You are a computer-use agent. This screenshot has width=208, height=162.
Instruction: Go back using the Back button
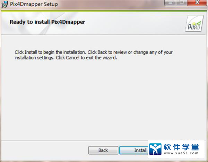pyautogui.click(x=103, y=150)
